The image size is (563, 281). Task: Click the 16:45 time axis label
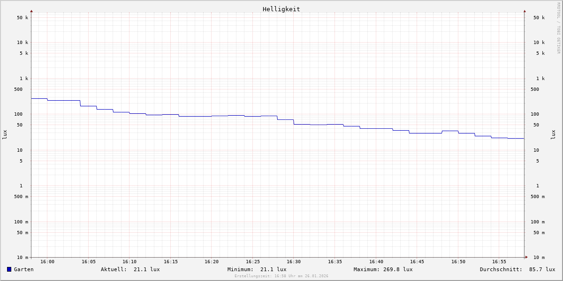click(417, 262)
